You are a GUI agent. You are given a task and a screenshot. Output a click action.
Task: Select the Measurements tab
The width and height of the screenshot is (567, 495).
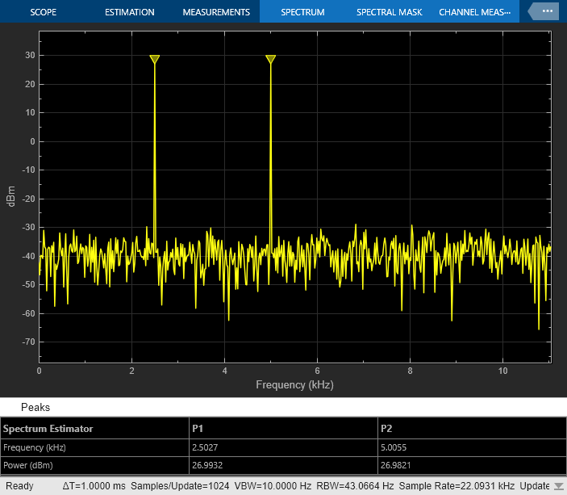pyautogui.click(x=216, y=13)
